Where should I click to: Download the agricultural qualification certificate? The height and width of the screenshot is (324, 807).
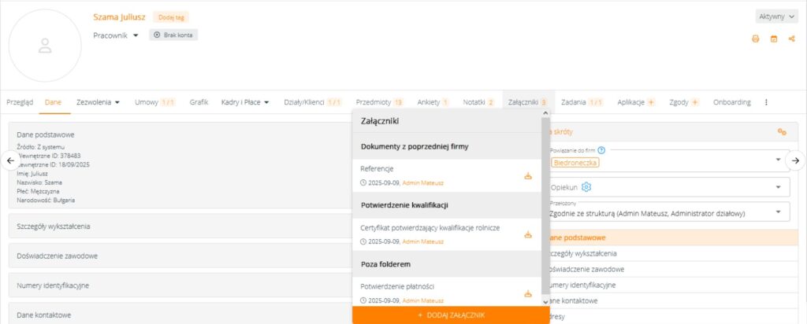[528, 234]
